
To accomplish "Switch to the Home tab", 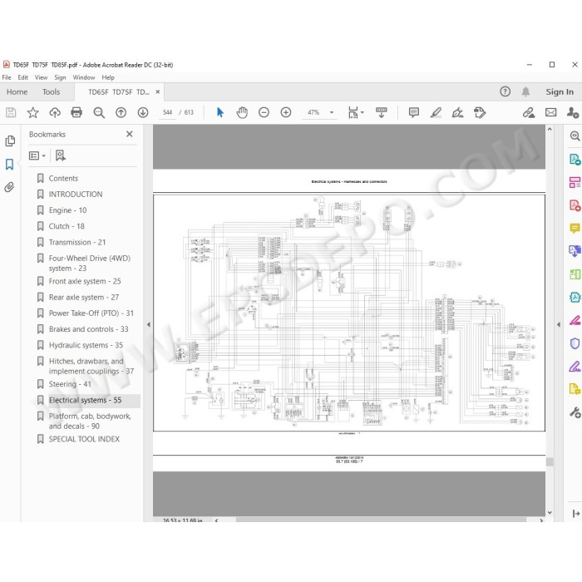I will pos(17,91).
